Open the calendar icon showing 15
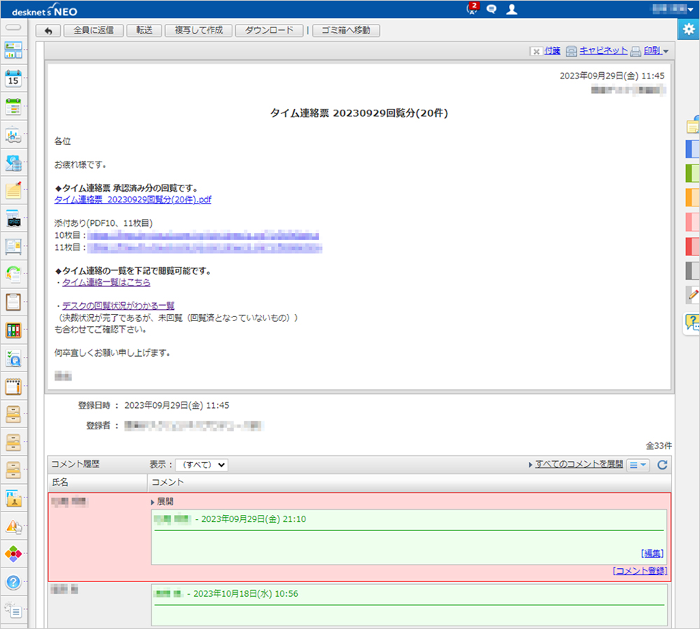The image size is (700, 629). coord(13,78)
